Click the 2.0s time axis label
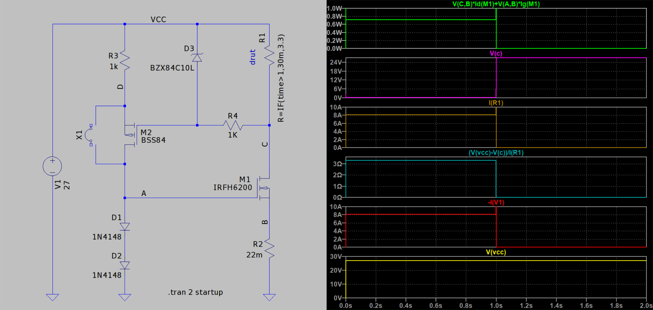653x310 pixels. pyautogui.click(x=646, y=306)
